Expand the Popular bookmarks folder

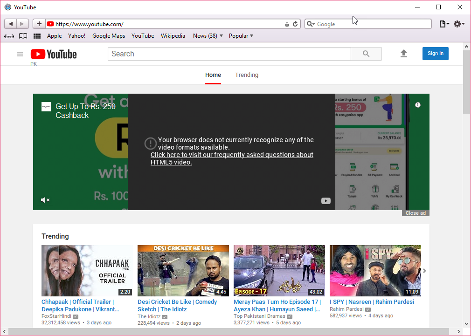[241, 36]
